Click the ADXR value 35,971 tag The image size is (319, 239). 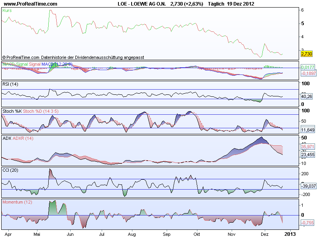point(307,147)
